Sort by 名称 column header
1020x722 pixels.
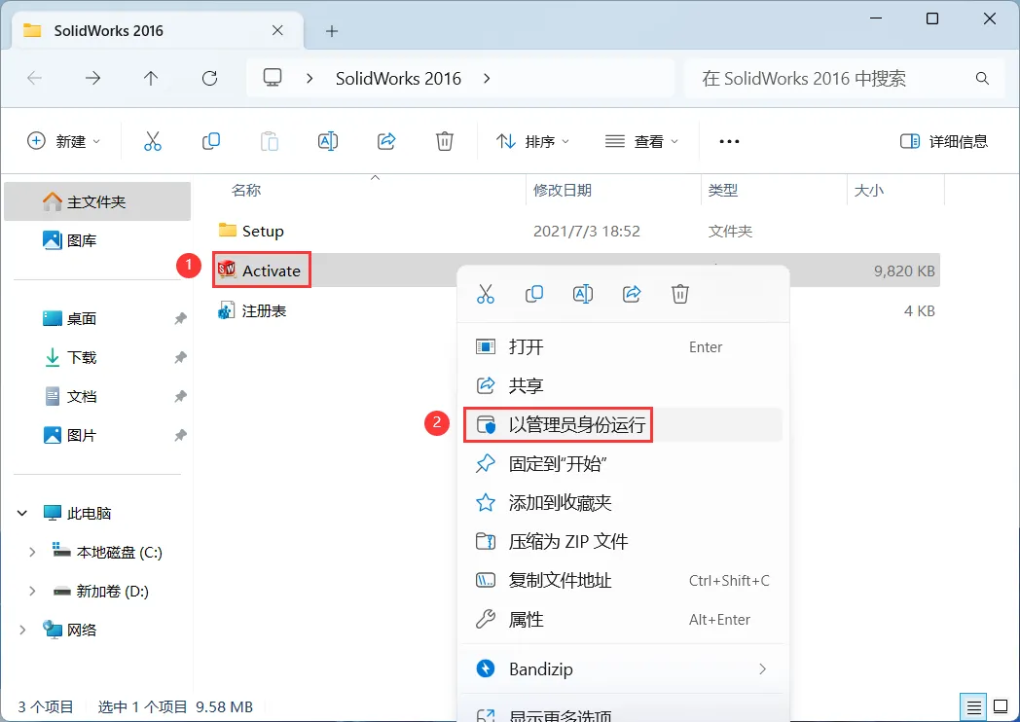246,191
